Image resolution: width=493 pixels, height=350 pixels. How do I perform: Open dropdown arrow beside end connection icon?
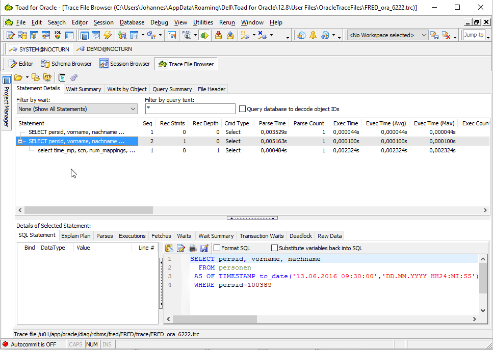point(271,35)
